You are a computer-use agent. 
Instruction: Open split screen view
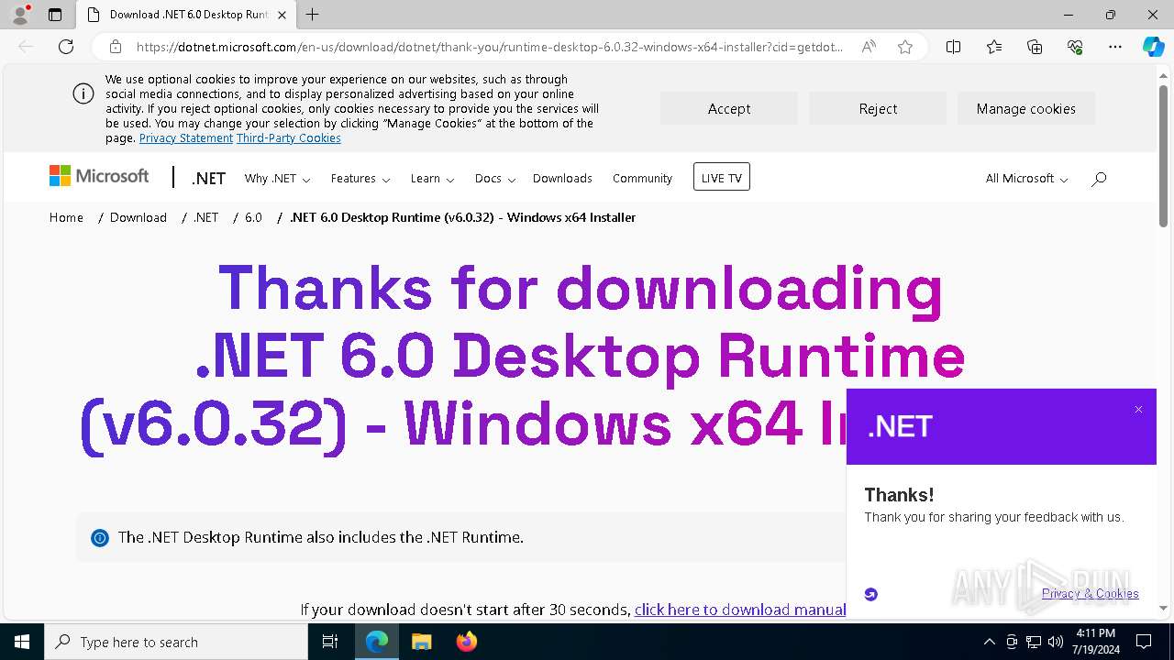pyautogui.click(x=953, y=47)
